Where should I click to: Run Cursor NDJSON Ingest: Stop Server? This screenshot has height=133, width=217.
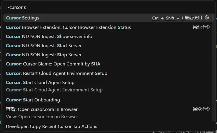(108, 55)
